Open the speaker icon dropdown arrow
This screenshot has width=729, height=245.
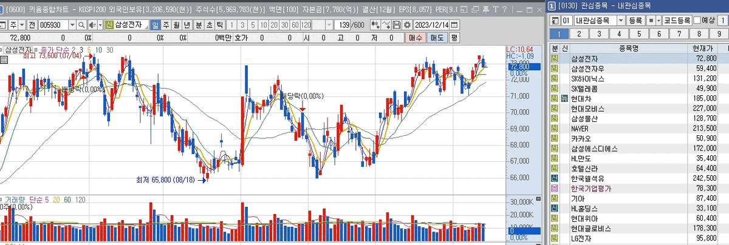[100, 25]
